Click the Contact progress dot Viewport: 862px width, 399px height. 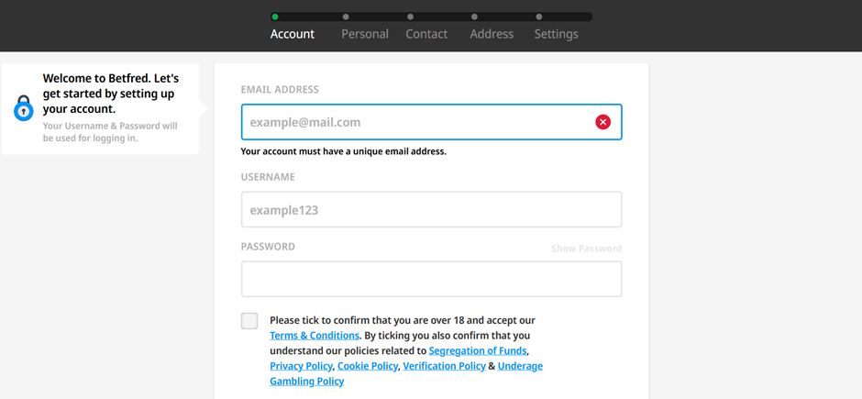point(410,17)
